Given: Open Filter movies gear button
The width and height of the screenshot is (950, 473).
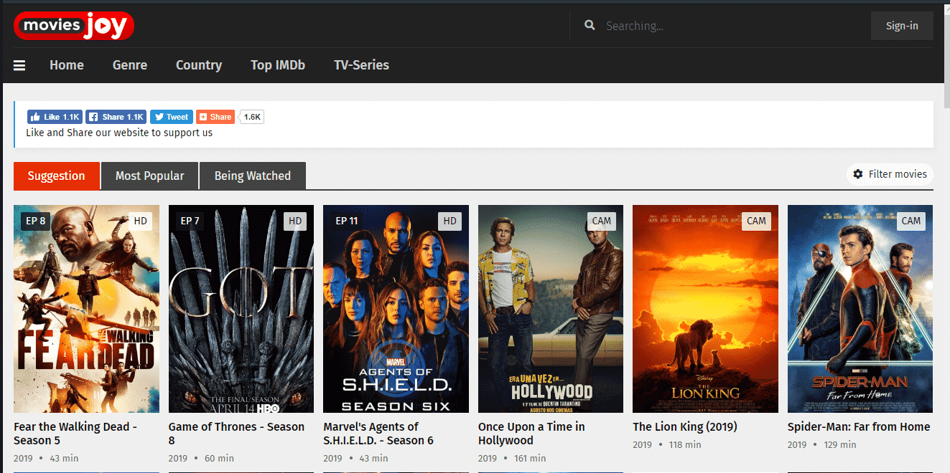Looking at the screenshot, I should tap(890, 174).
